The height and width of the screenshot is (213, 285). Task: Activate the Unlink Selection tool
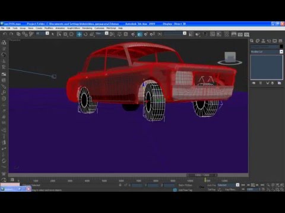click(x=25, y=34)
